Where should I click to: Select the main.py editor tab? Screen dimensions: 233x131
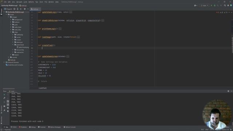(35, 9)
